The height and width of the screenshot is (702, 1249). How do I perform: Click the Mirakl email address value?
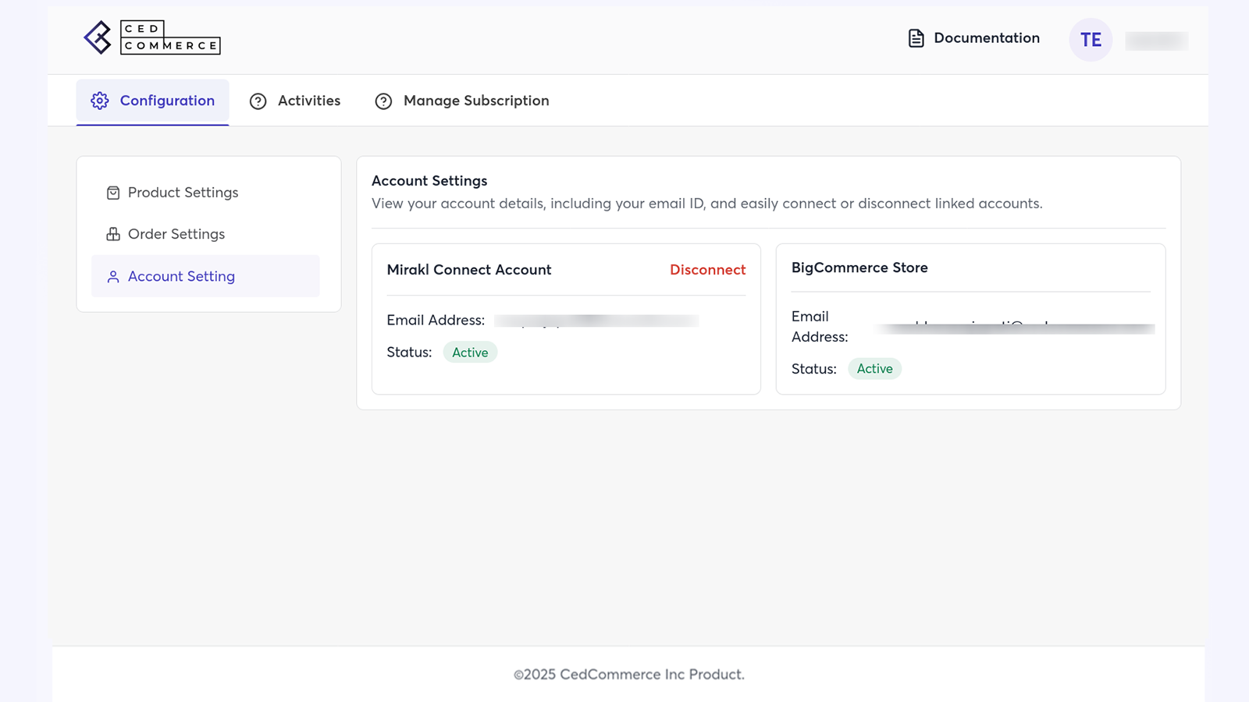[596, 321]
